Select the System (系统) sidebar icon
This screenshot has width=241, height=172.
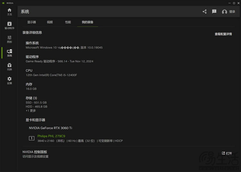pyautogui.click(x=9, y=53)
